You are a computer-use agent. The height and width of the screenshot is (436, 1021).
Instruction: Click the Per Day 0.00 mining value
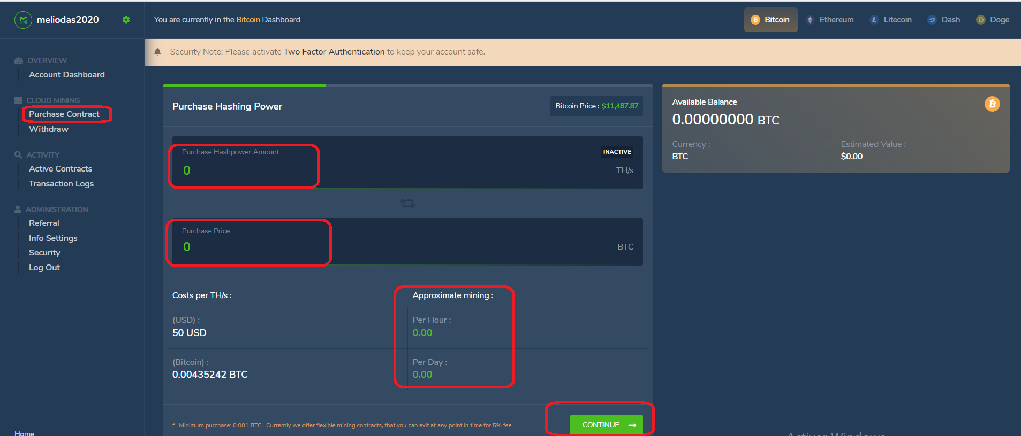[x=422, y=375]
